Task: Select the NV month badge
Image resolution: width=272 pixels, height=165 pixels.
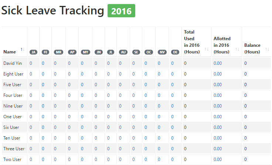Action: coord(162,52)
